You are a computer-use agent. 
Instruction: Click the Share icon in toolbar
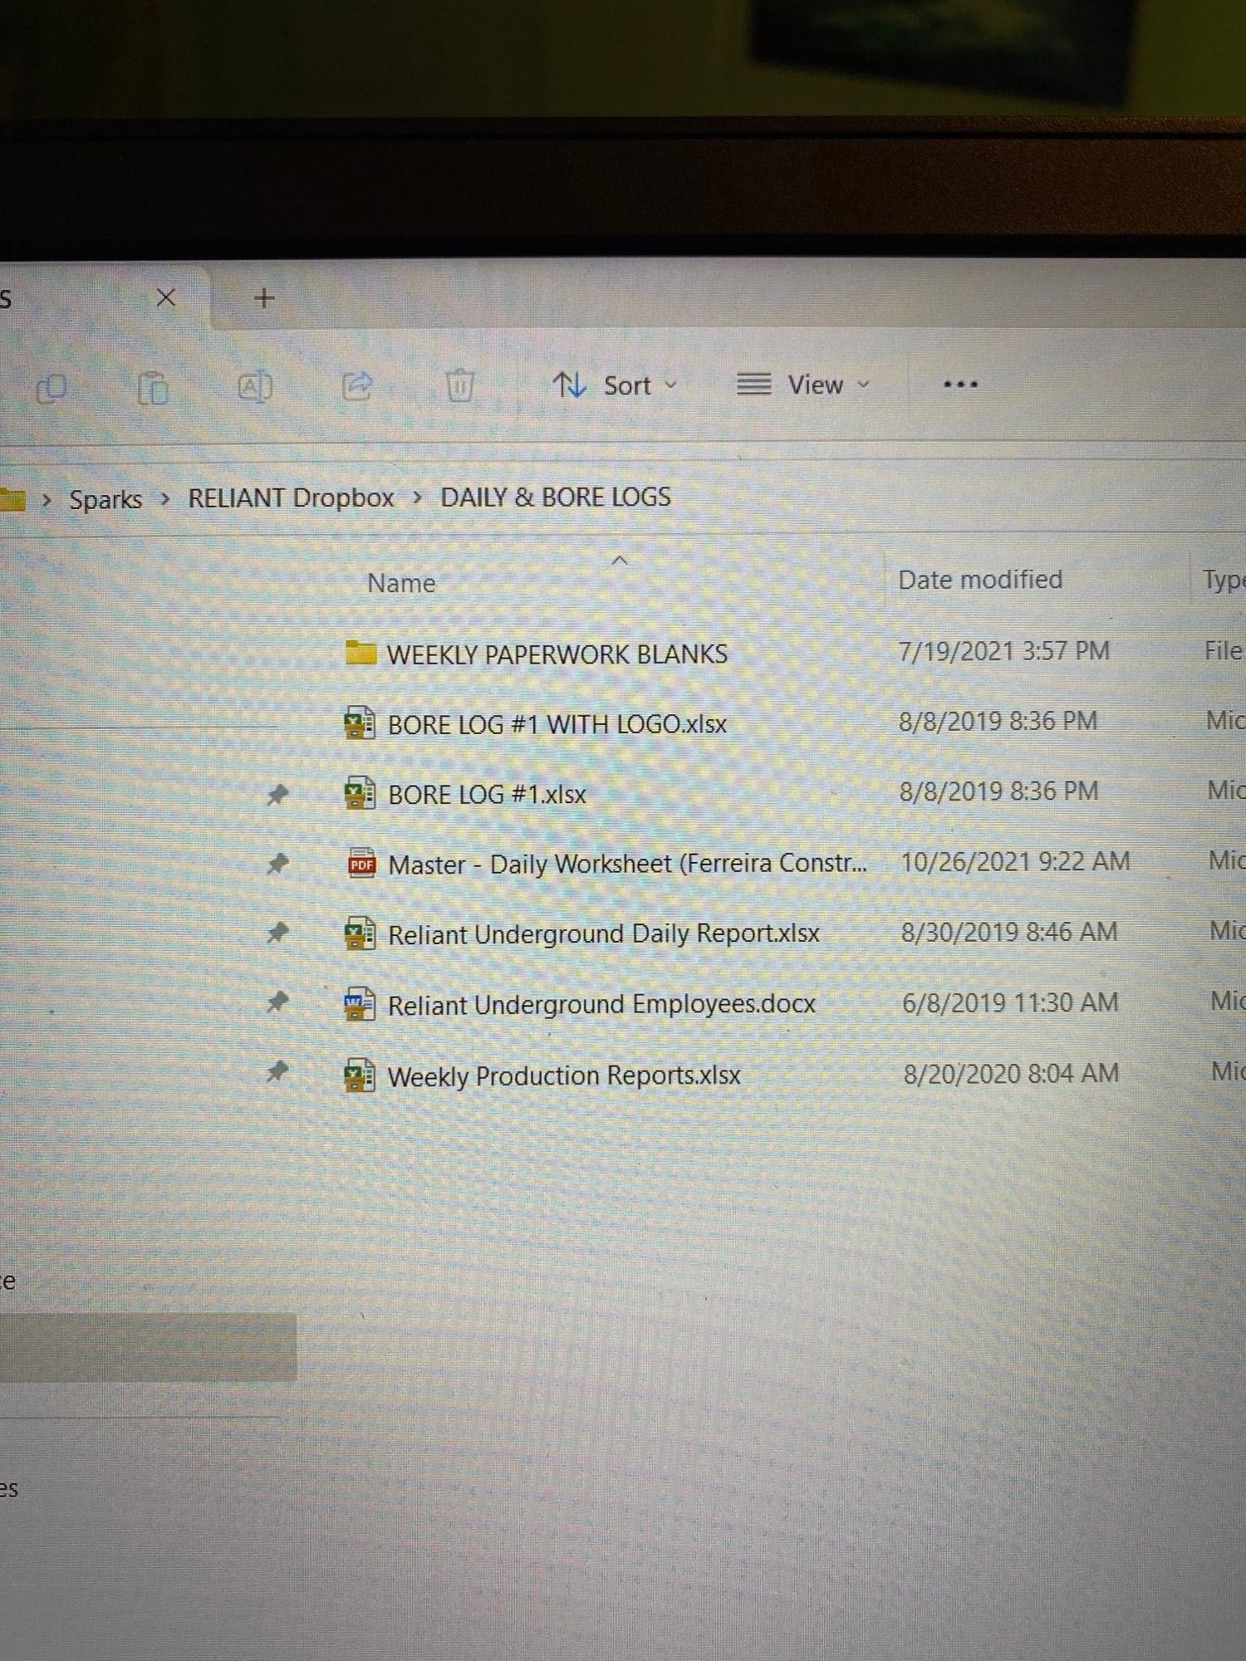tap(357, 385)
